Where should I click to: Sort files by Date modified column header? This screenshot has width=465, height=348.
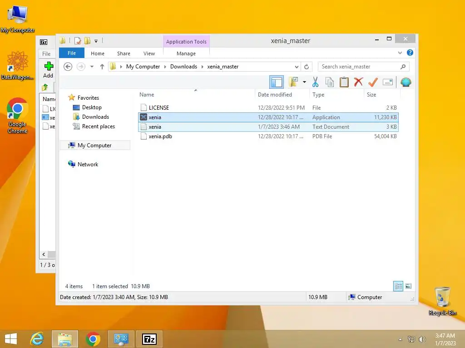(282, 94)
